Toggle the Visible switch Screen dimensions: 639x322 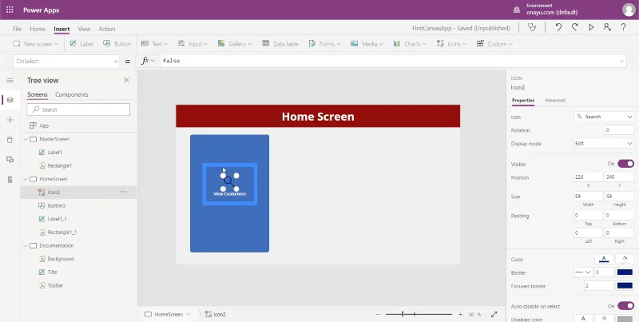coord(625,164)
